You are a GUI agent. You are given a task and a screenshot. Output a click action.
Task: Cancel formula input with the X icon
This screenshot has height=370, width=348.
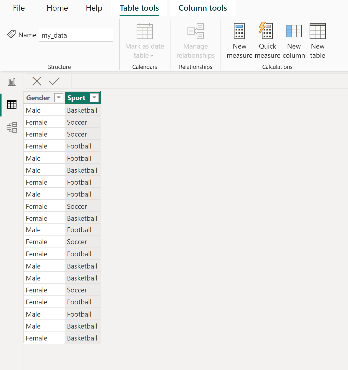37,81
